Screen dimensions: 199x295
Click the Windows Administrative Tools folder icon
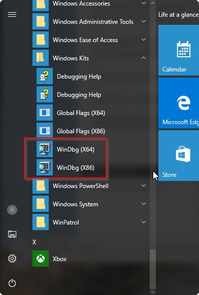pyautogui.click(x=41, y=21)
